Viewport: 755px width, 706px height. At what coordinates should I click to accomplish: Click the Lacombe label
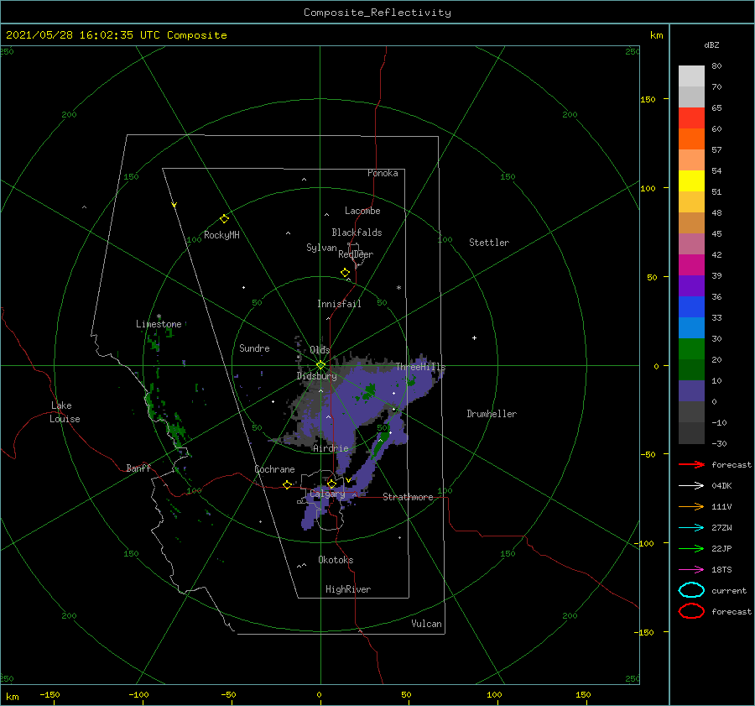click(362, 211)
